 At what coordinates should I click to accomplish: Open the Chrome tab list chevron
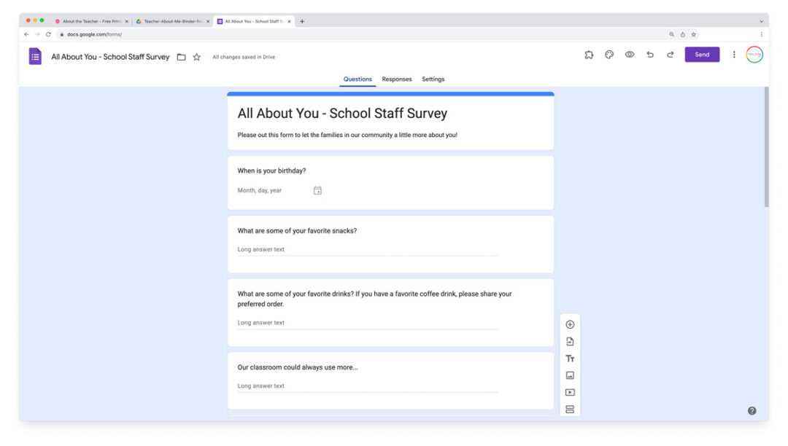click(761, 21)
